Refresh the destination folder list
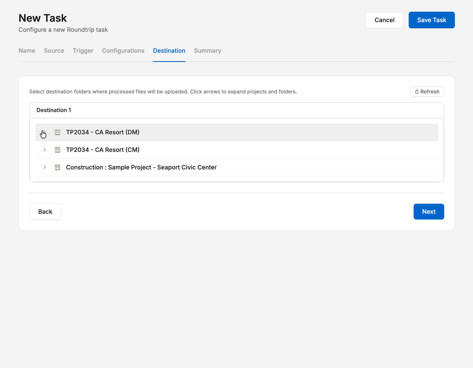The height and width of the screenshot is (368, 473). point(427,92)
